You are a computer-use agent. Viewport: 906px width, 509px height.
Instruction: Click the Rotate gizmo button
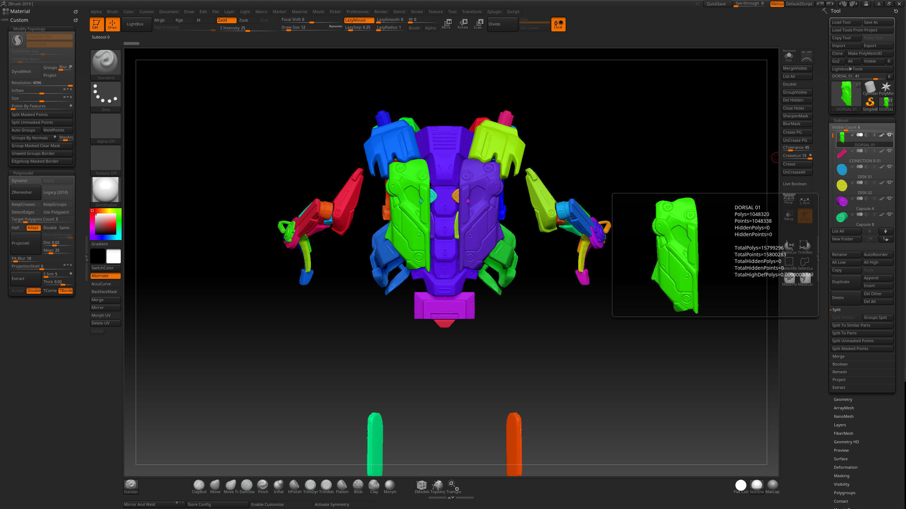(463, 24)
